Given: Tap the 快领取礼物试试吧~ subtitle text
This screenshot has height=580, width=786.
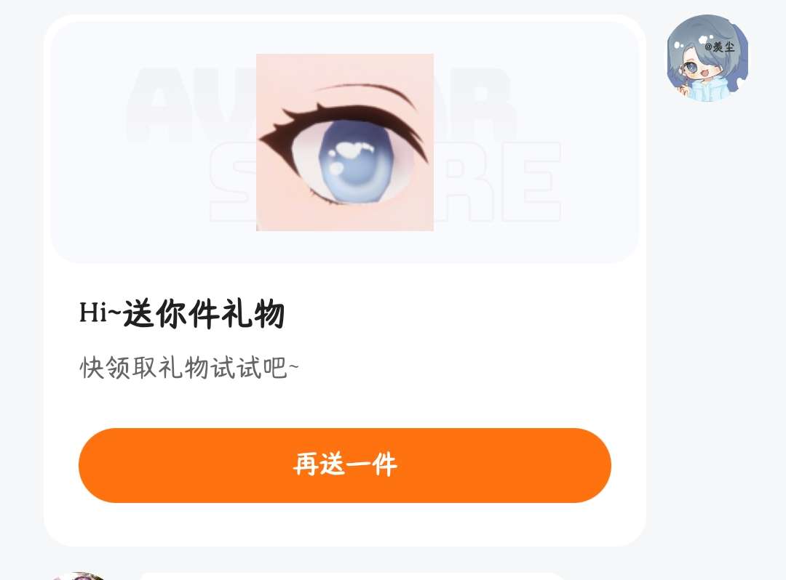Looking at the screenshot, I should click(189, 368).
